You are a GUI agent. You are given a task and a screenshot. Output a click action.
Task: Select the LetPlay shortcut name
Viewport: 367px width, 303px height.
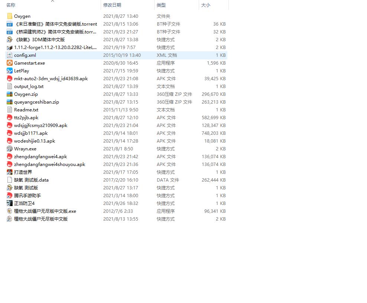click(22, 71)
